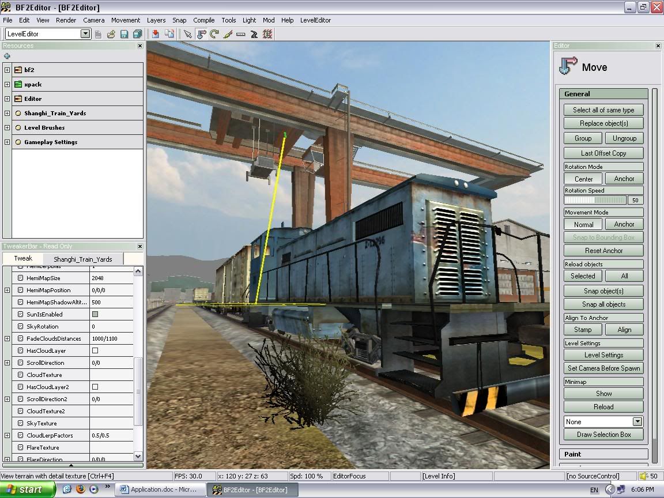Switch to the Tweak tab
Viewport: 664px width, 498px height.
23,258
